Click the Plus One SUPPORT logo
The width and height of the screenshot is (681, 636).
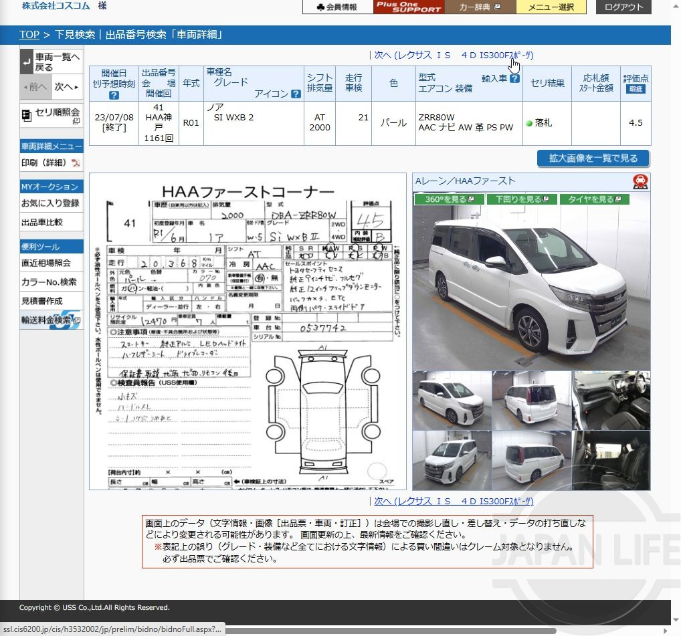(x=408, y=8)
